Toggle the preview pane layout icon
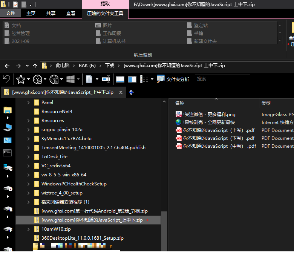 [120, 79]
